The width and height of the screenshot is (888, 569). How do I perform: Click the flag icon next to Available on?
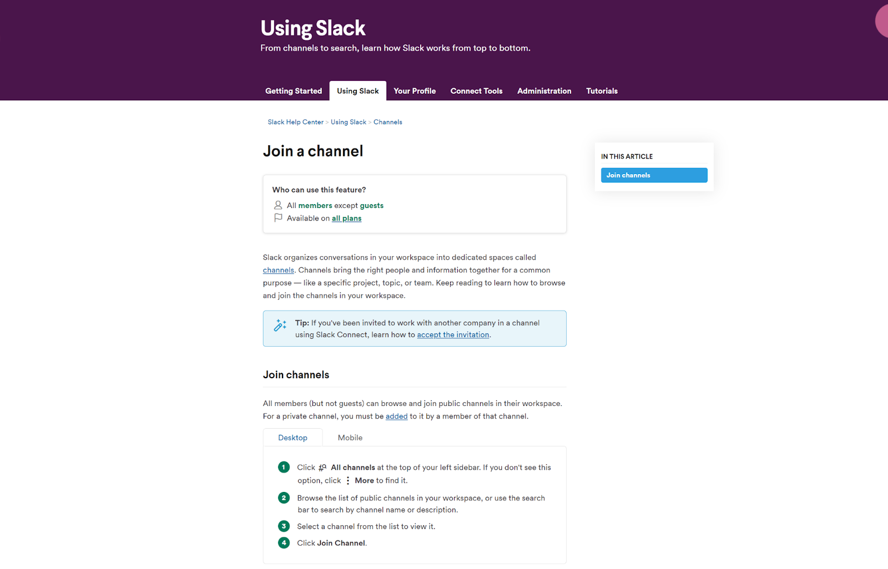click(277, 217)
